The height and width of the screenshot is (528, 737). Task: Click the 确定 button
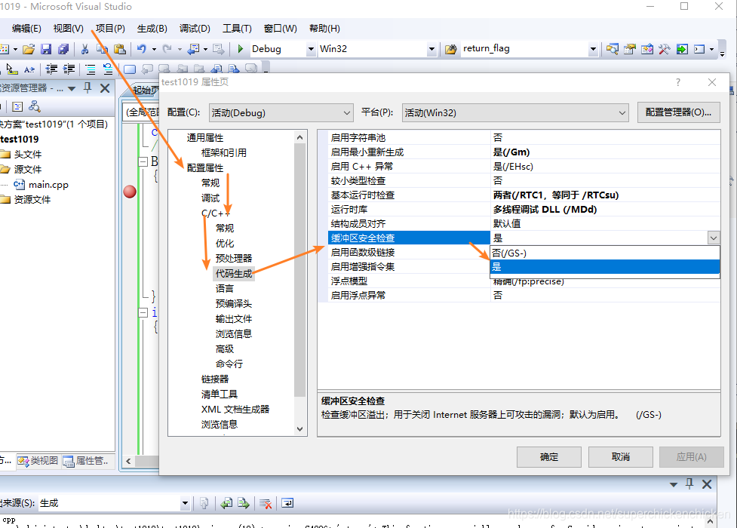(549, 457)
